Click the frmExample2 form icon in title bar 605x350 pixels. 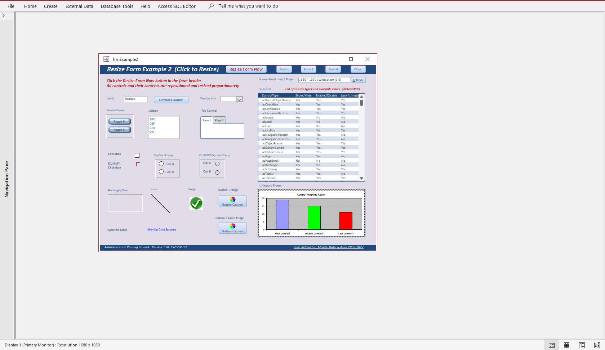click(106, 59)
